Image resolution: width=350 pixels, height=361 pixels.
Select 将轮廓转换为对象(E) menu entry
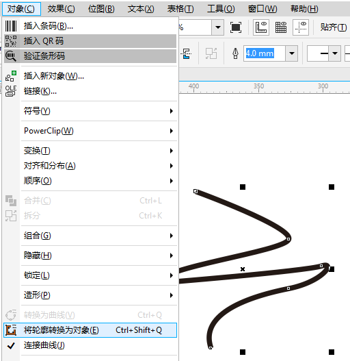[90, 330]
